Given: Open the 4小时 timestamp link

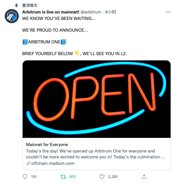Looking at the screenshot, I should [110, 12].
